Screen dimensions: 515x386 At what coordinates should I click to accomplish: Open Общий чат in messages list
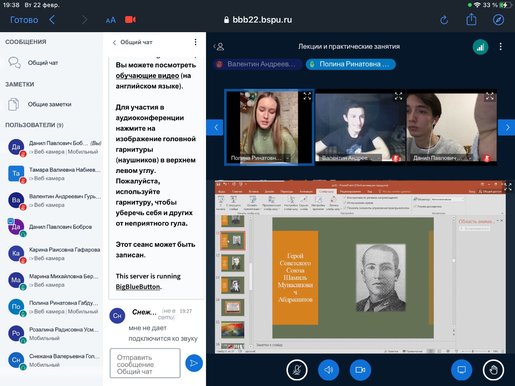[43, 63]
